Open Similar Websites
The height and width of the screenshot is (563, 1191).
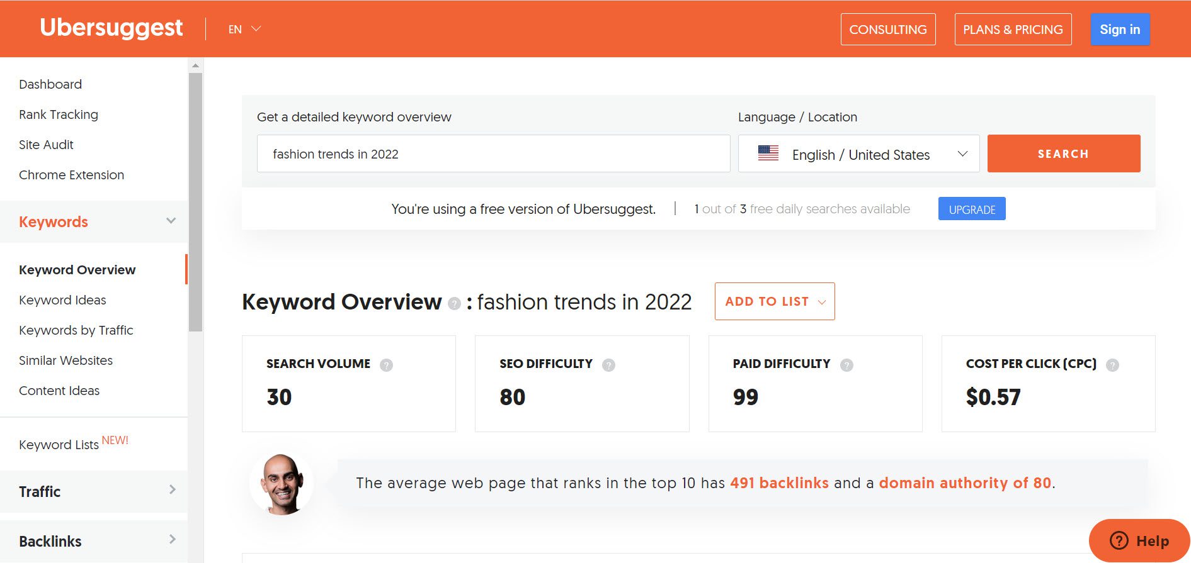(x=66, y=360)
